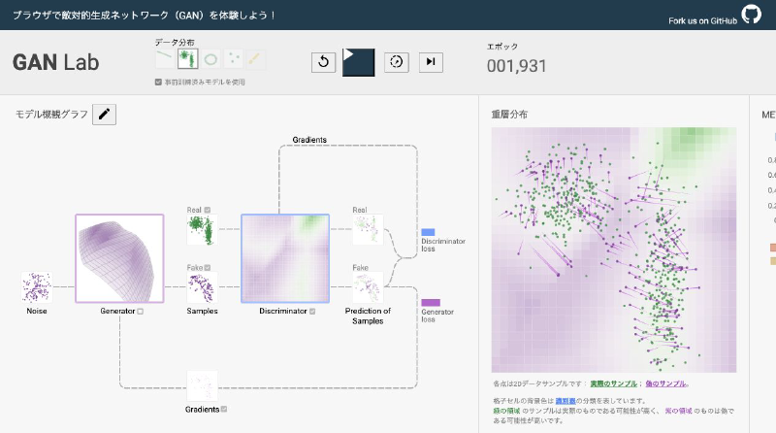Image resolution: width=776 pixels, height=433 pixels.
Task: Click the Generator manifold visualization
Action: (x=119, y=258)
